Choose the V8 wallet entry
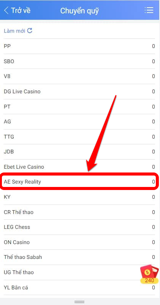160x305 pixels. coord(79,77)
